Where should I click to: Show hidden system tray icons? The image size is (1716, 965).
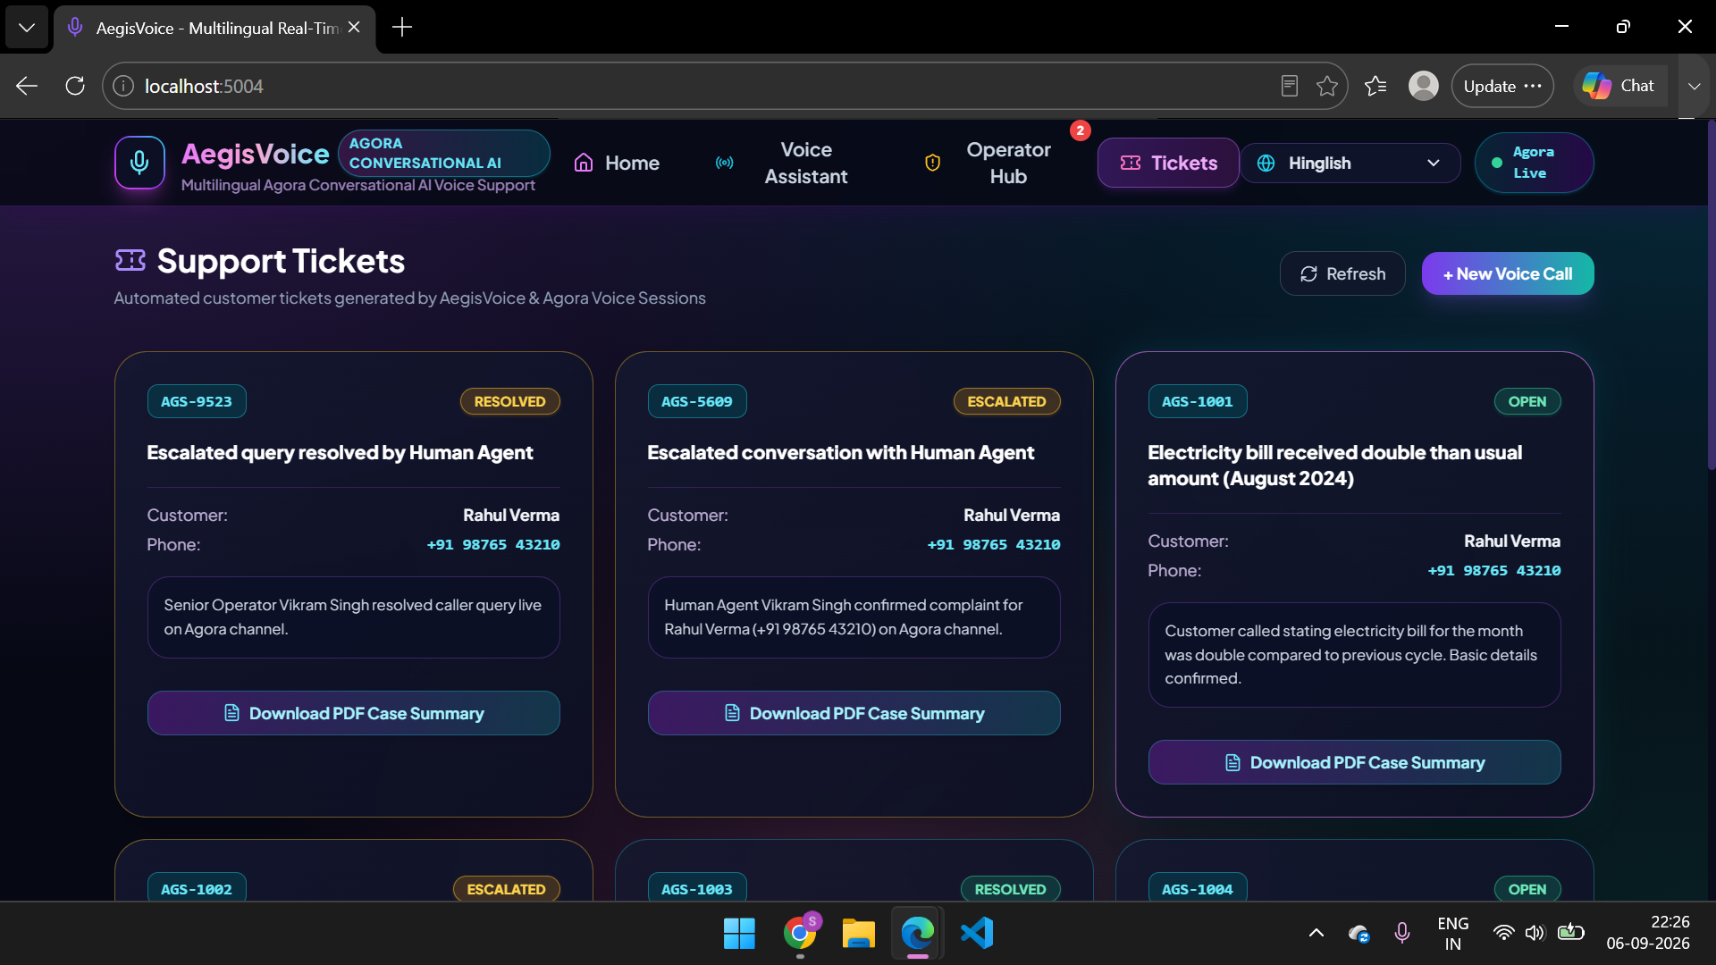[x=1316, y=933]
